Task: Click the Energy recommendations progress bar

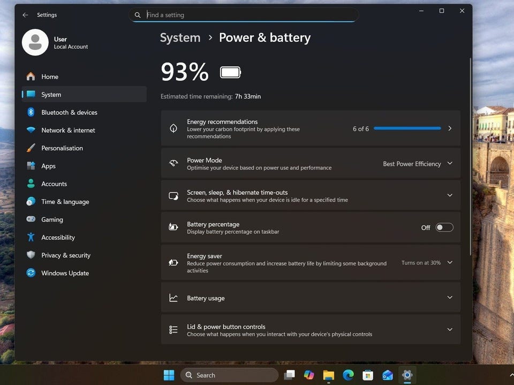Action: [407, 128]
